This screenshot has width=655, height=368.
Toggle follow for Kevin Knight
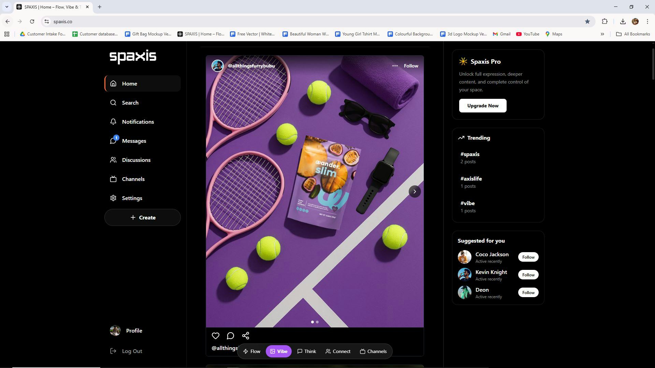pos(528,275)
